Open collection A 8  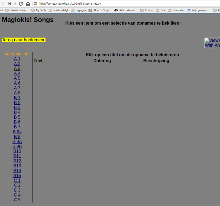[17, 93]
